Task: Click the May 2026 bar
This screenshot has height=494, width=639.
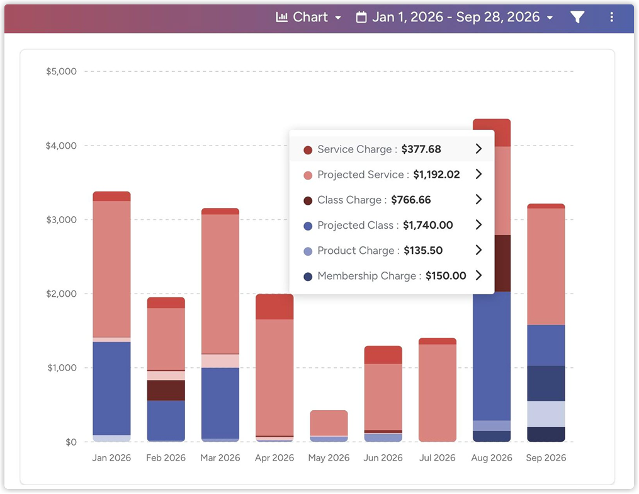Action: pos(329,426)
